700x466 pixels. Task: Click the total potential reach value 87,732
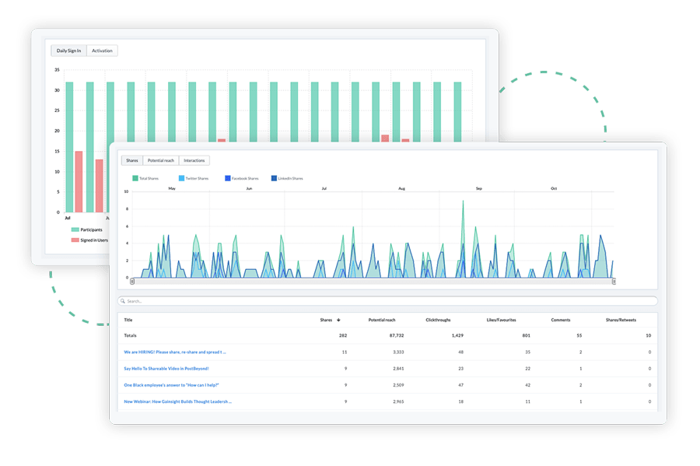397,335
